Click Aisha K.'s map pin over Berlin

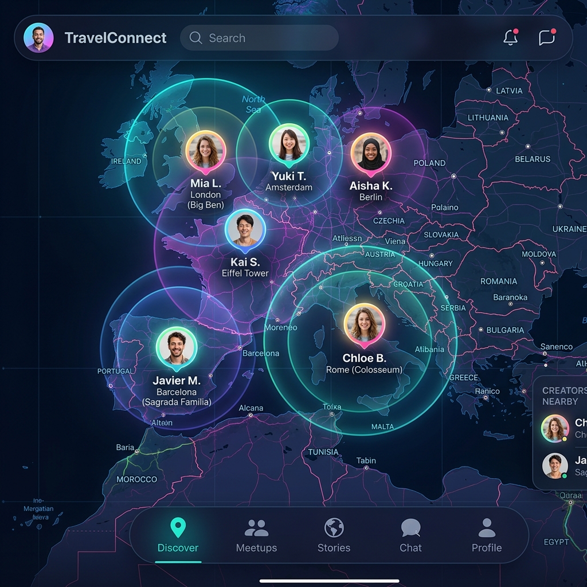tap(371, 153)
